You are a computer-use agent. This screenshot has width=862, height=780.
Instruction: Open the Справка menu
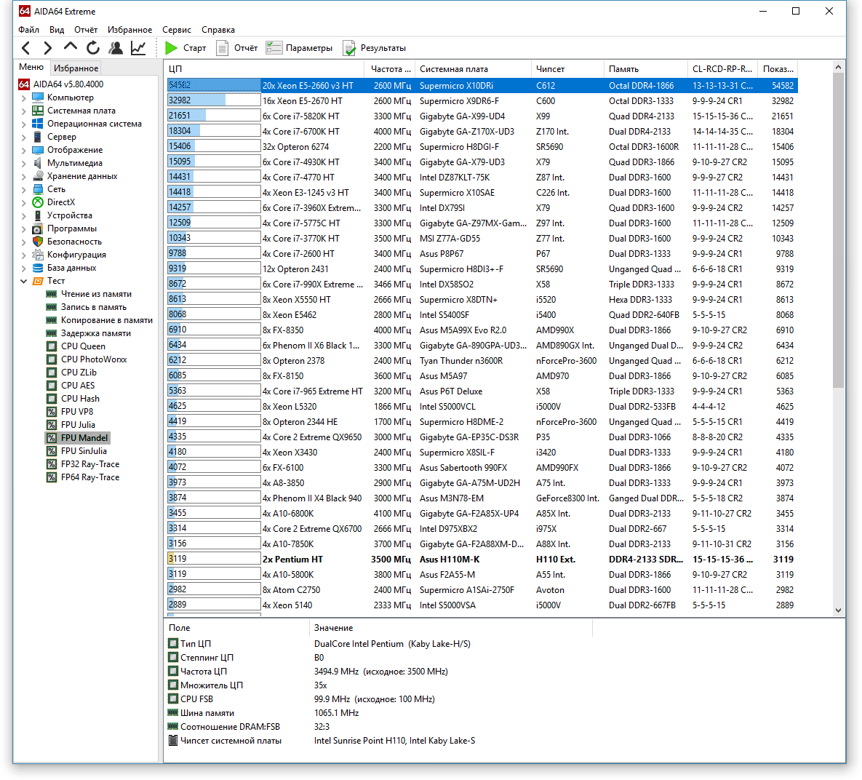pos(218,30)
